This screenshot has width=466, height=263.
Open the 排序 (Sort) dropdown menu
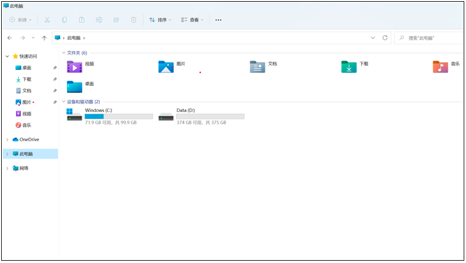click(x=160, y=20)
